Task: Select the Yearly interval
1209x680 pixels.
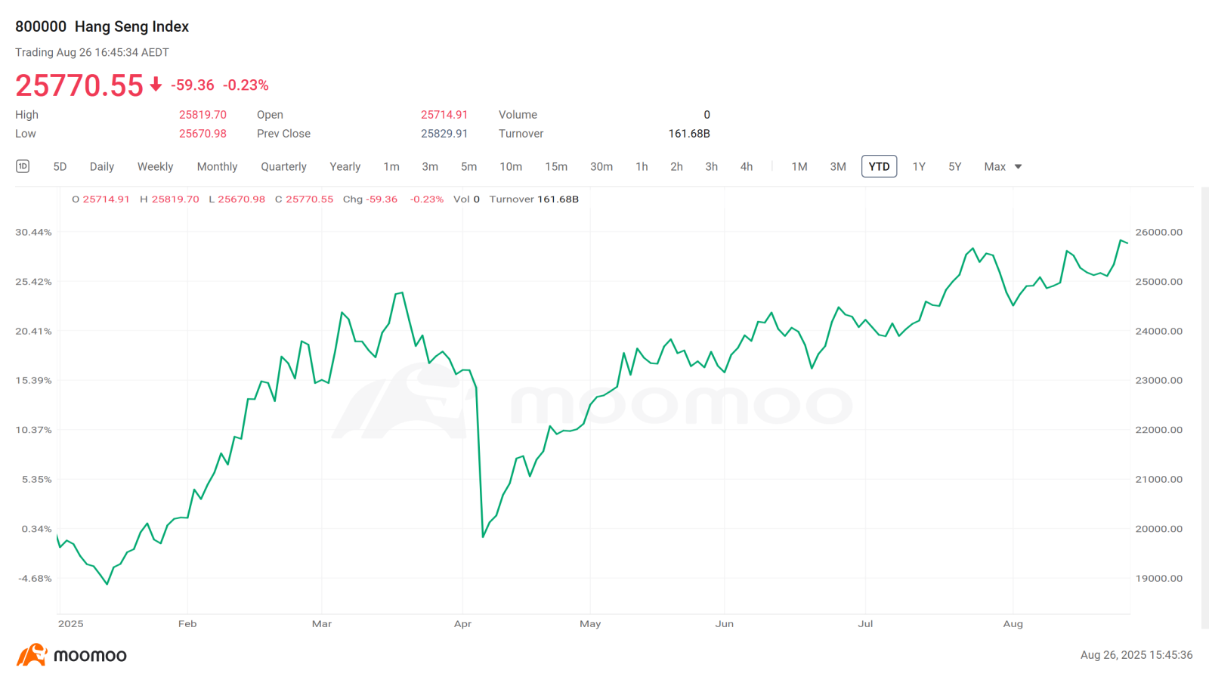Action: (x=345, y=166)
